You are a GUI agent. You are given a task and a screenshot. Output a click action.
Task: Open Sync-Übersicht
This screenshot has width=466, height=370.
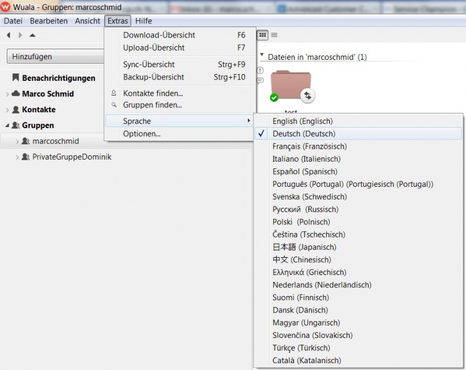[180, 64]
